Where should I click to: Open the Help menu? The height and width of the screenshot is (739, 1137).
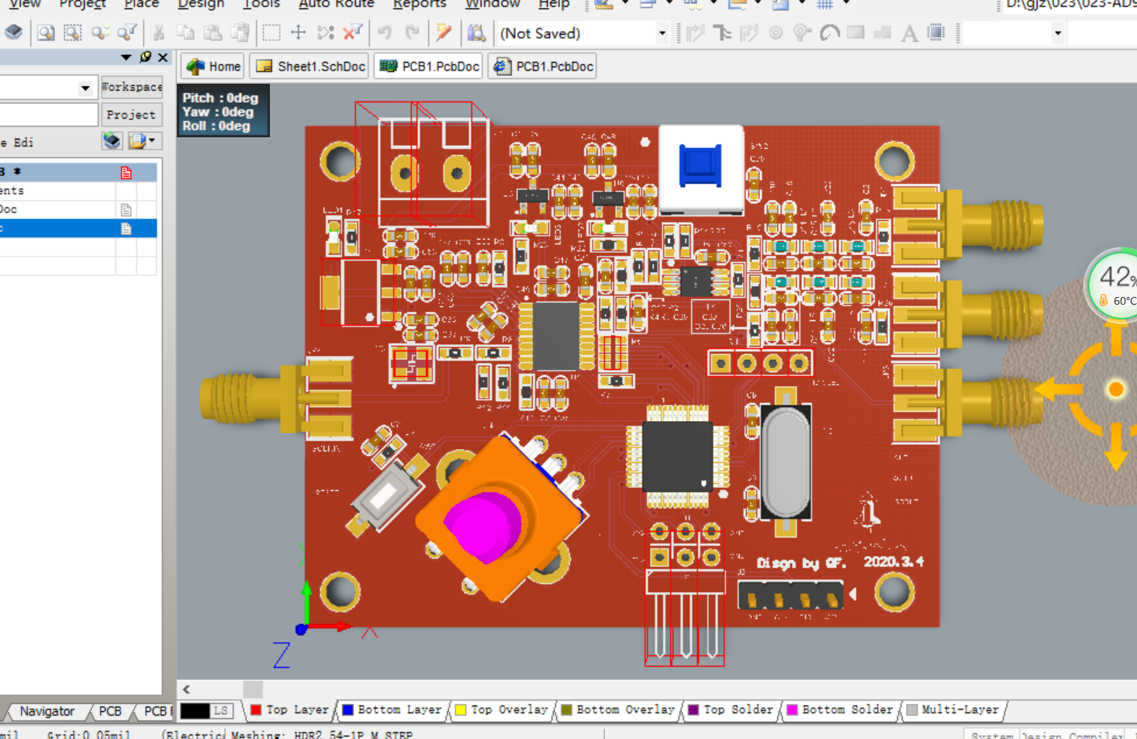click(554, 4)
